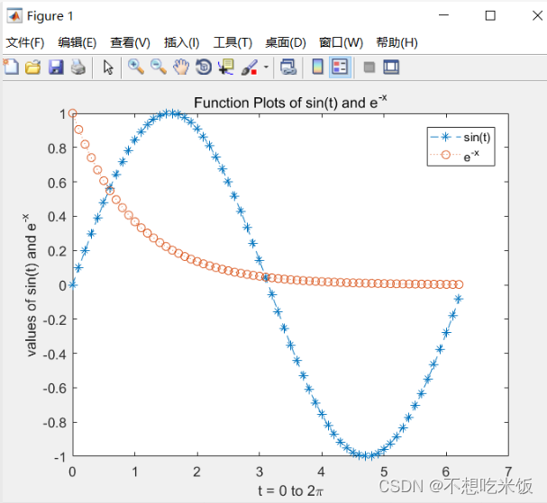Open the 窗口(W) menu
Screen dimensions: 547x503
point(342,42)
